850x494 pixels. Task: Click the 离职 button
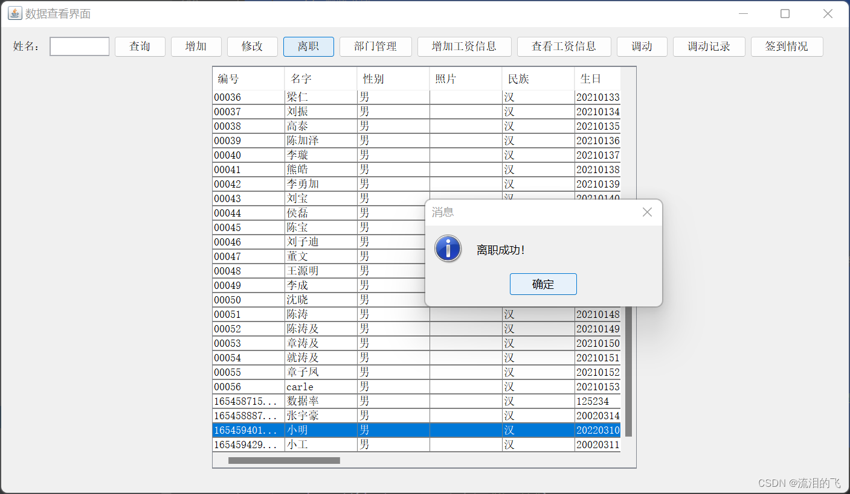[x=309, y=46]
